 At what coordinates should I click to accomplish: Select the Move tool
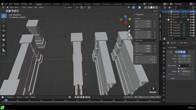(x=4, y=26)
